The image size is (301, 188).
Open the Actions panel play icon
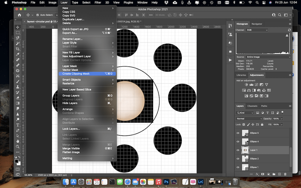[x=230, y=60]
